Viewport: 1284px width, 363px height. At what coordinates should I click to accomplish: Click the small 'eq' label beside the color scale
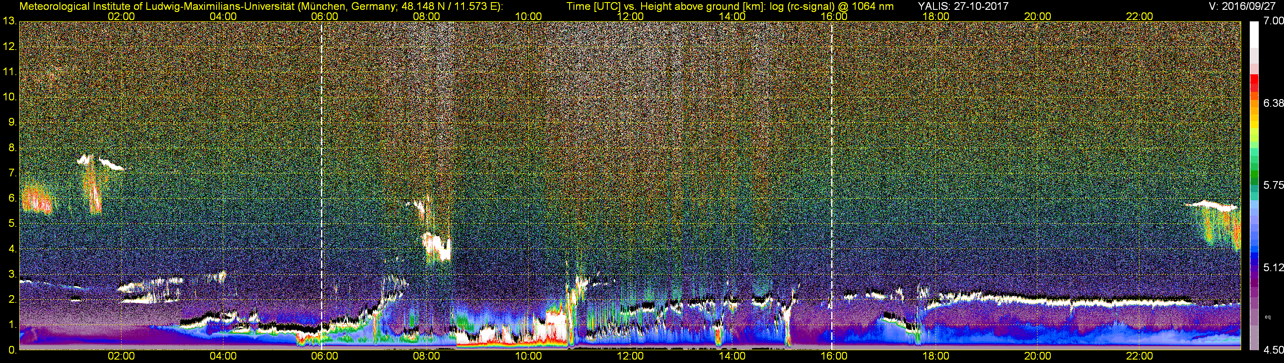point(1268,317)
